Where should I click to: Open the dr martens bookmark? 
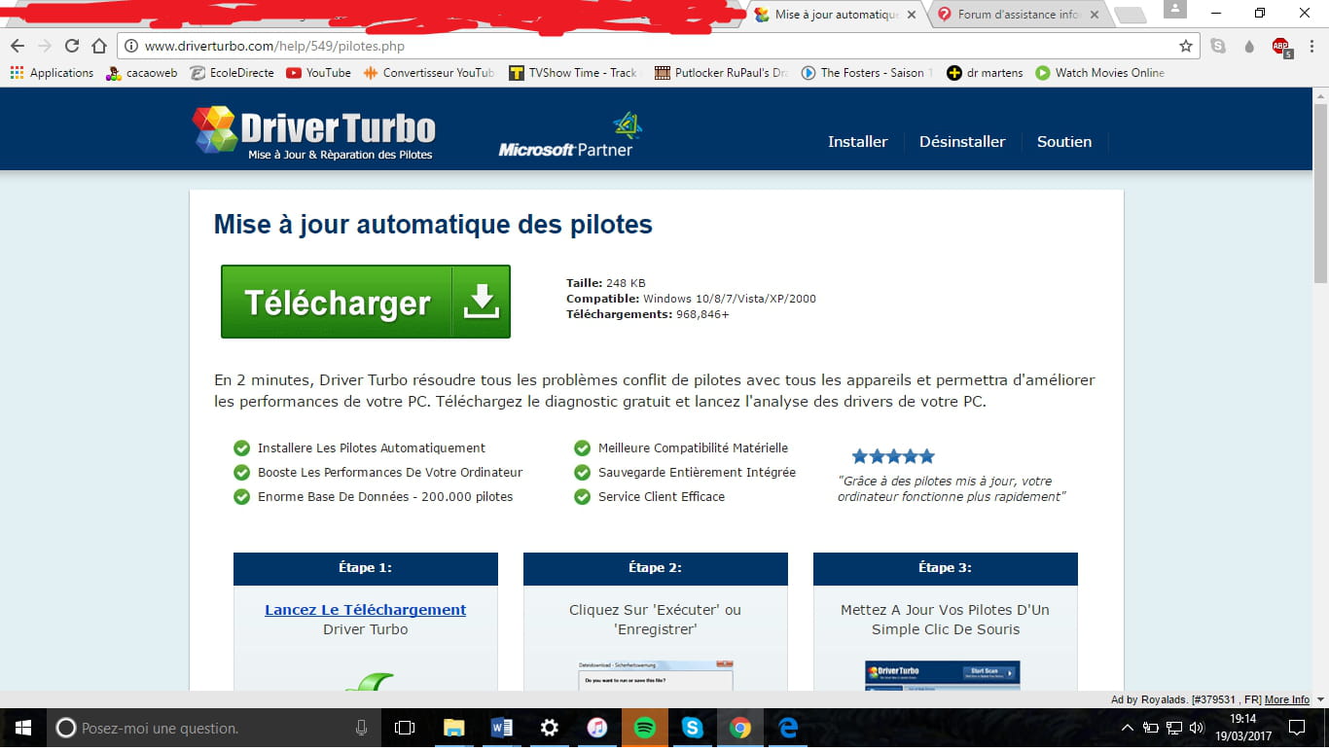pyautogui.click(x=985, y=73)
